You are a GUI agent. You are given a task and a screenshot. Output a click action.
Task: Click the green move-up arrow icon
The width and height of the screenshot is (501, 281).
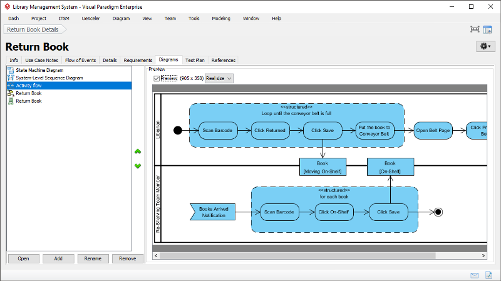pos(138,151)
